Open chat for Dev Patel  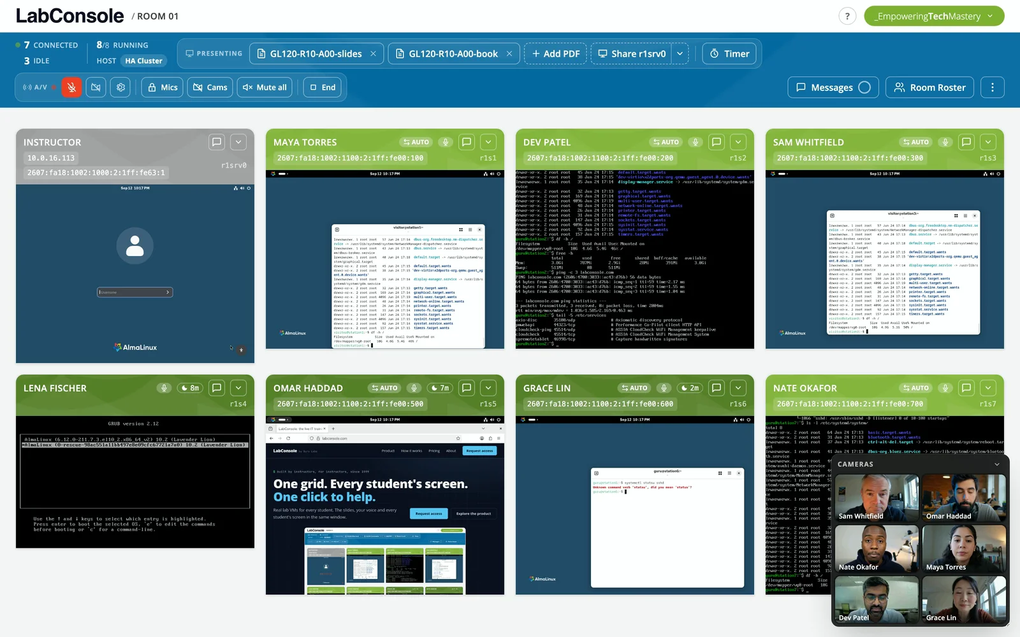coord(717,142)
